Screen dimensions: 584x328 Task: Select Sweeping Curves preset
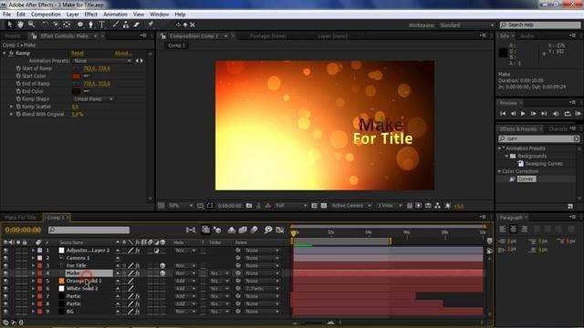point(544,164)
